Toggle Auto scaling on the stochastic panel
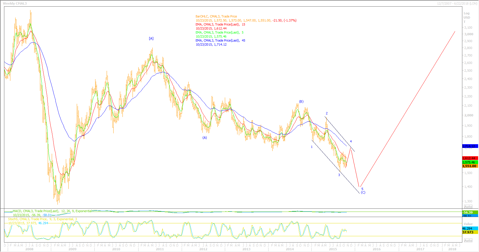 coord(468,241)
